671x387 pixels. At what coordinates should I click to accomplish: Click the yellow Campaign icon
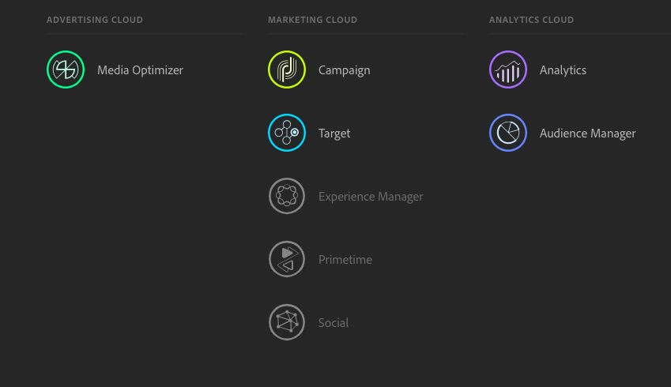point(287,70)
